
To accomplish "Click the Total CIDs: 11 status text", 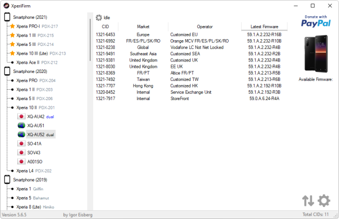I will pos(316,214).
